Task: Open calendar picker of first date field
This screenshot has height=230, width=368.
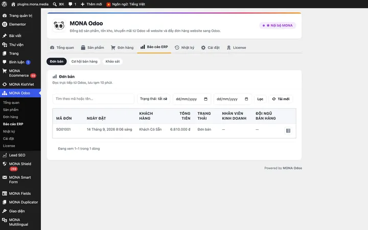Action: click(205, 99)
